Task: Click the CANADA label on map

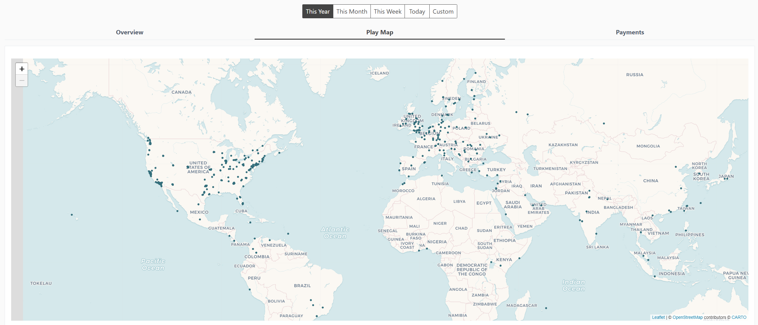Action: (182, 92)
